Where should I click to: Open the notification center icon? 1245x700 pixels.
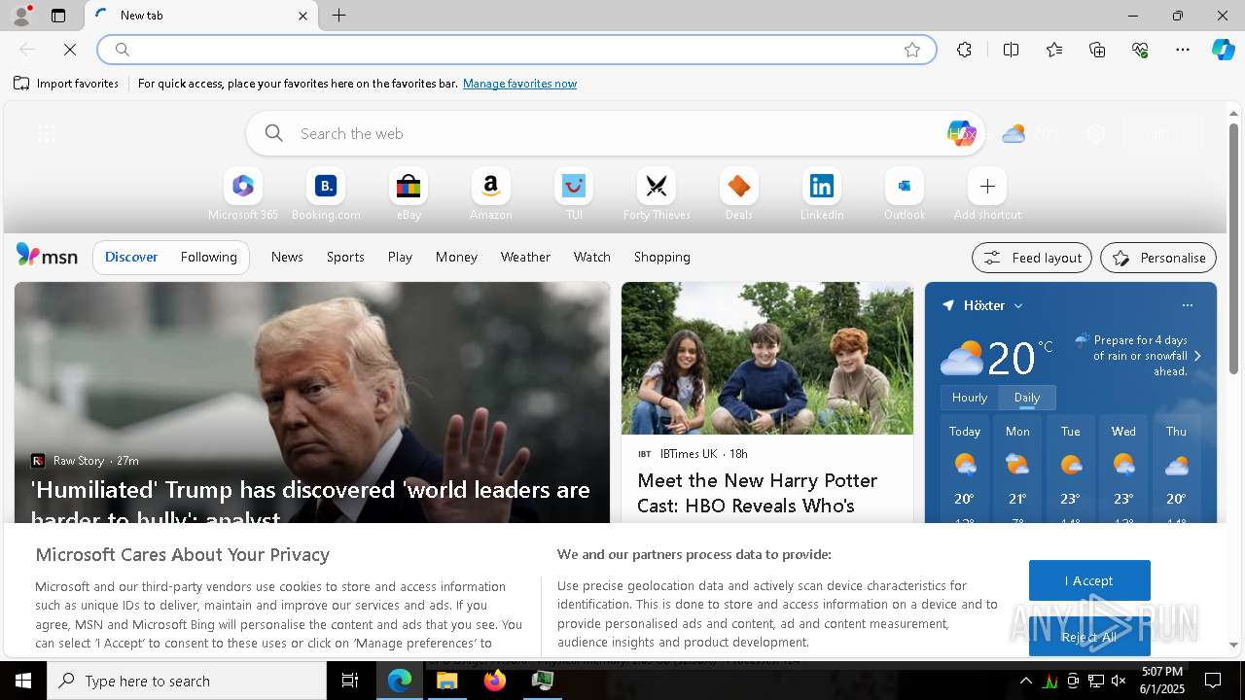(x=1214, y=681)
